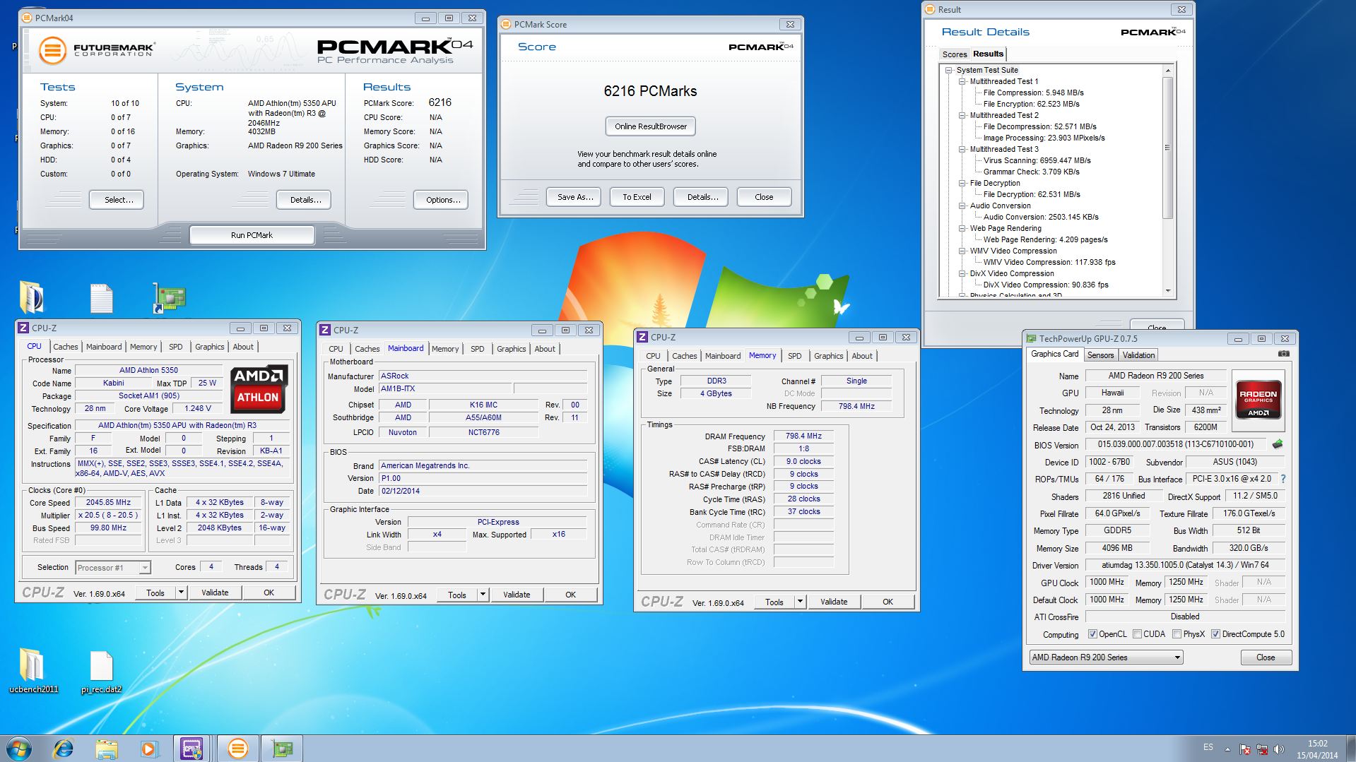Select the pi_rec.dat2 desktop file
This screenshot has width=1356, height=762.
pyautogui.click(x=102, y=672)
